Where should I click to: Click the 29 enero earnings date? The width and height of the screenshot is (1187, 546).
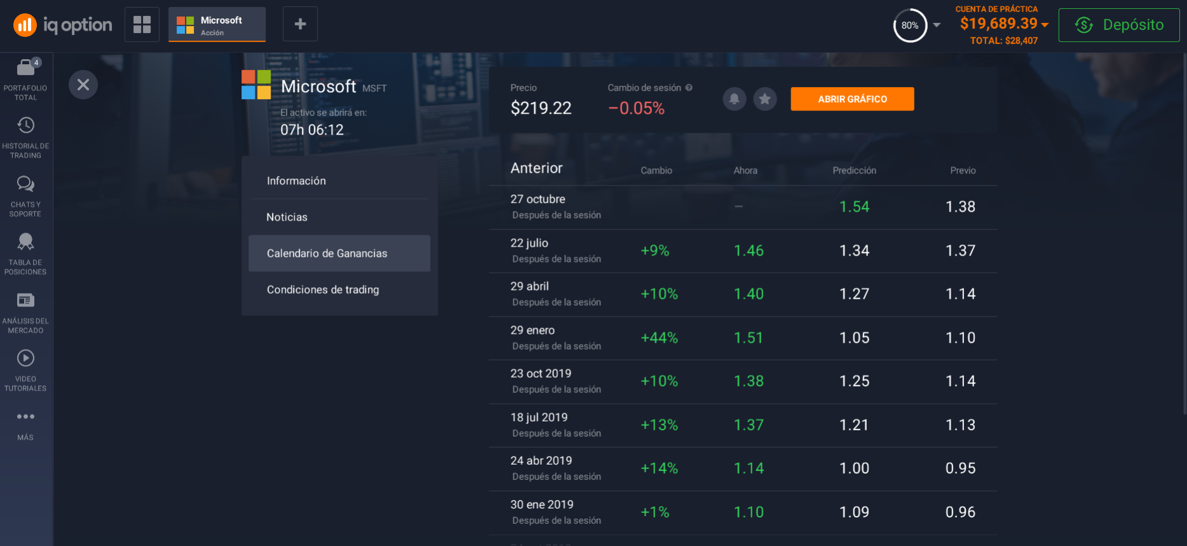click(532, 331)
